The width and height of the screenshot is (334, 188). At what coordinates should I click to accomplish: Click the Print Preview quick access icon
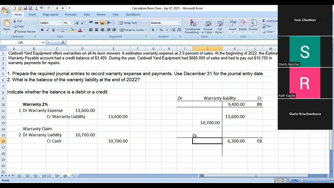36,8
